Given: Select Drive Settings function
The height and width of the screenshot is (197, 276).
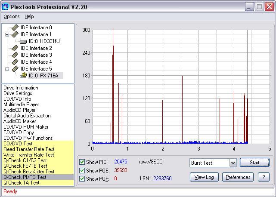Looking at the screenshot, I should [18, 93].
